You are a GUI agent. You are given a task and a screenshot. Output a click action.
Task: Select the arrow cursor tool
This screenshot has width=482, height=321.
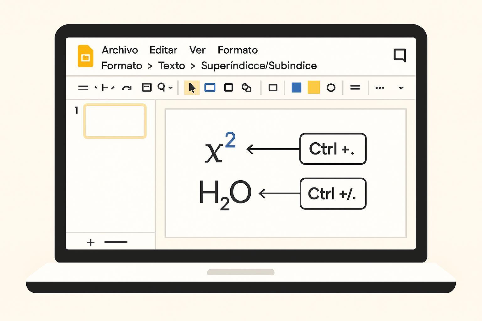pos(192,88)
